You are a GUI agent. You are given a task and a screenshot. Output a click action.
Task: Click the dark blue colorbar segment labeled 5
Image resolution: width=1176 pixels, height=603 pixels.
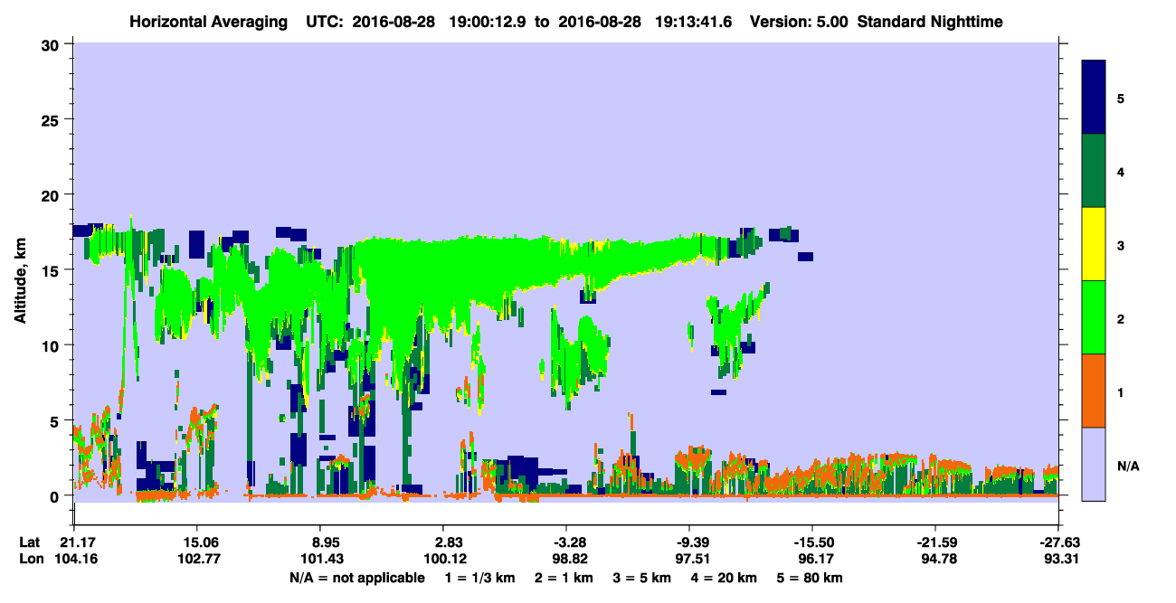[x=1095, y=97]
